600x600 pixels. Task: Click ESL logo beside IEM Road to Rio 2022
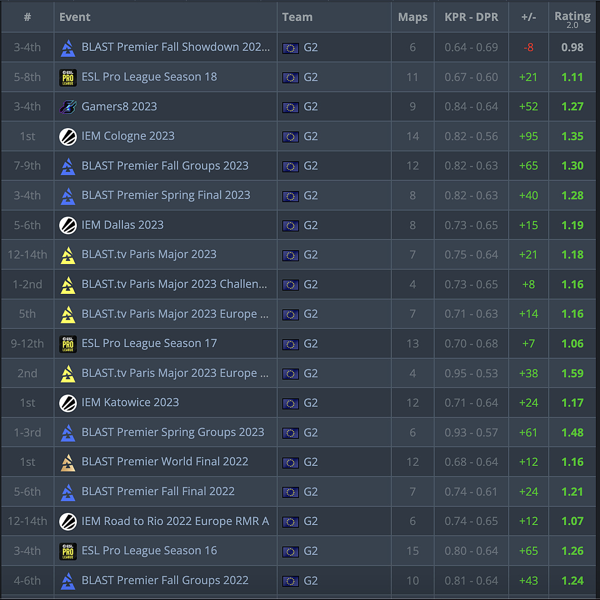coord(68,522)
